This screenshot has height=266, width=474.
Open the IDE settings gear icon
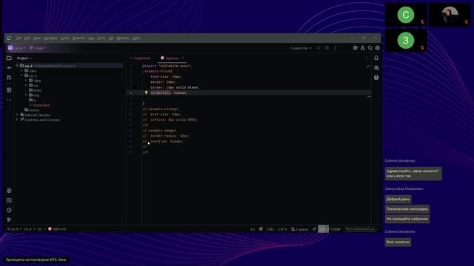tap(378, 48)
